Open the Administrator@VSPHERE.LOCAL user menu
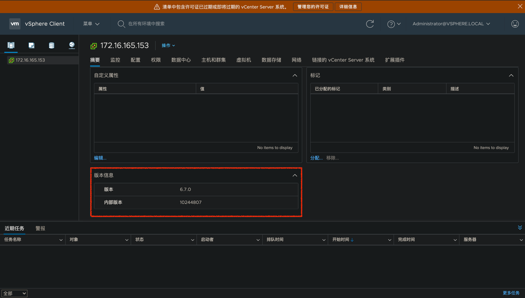This screenshot has height=298, width=525. click(451, 24)
